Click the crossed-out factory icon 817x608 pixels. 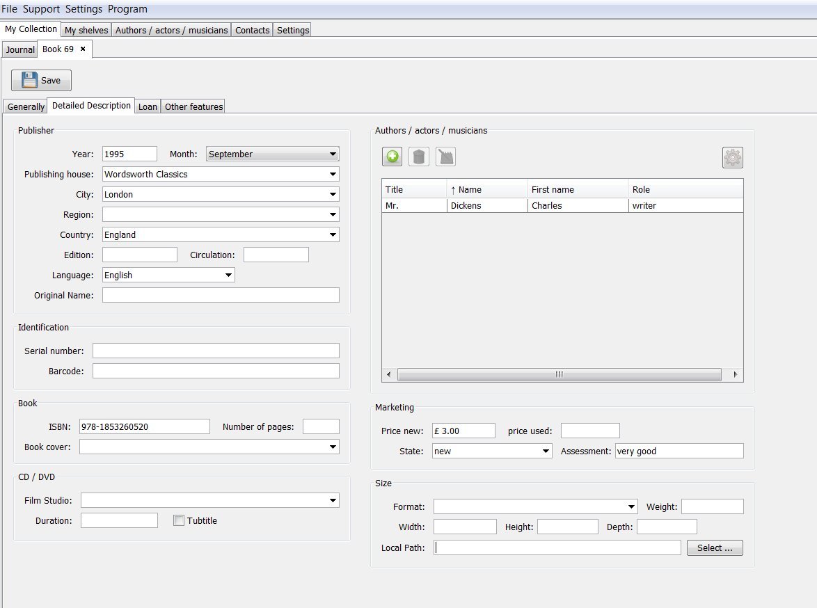tap(445, 157)
